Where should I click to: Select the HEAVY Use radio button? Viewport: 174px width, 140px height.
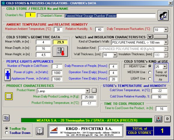[x=150, y=66]
